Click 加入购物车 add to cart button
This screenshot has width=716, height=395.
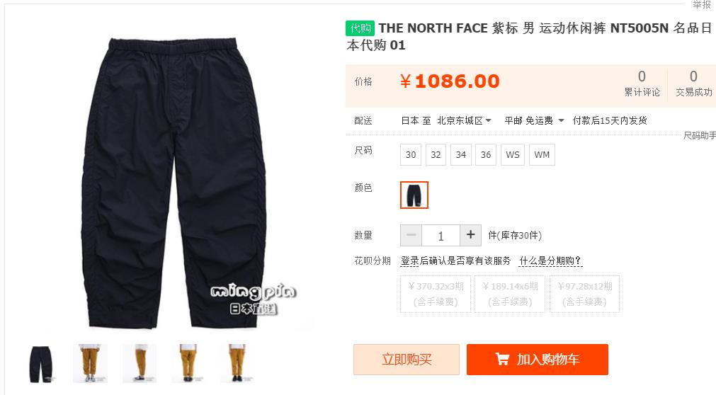538,360
